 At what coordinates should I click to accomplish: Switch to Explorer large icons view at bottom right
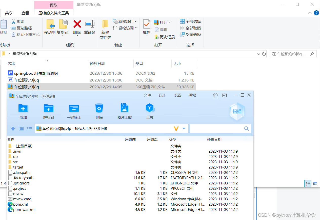point(315,183)
